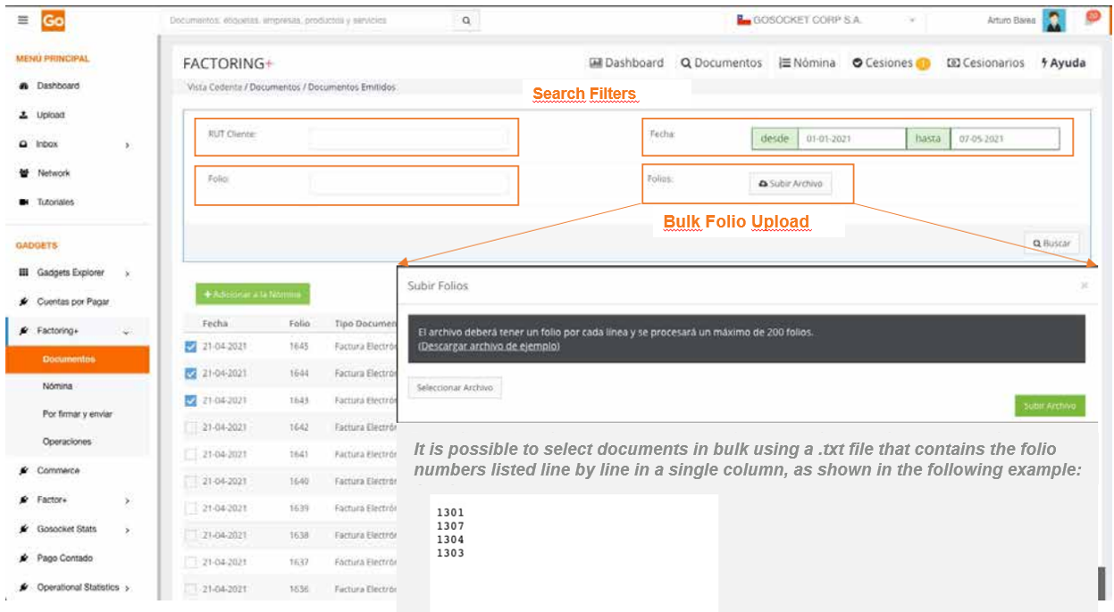
Task: Open Pago Contado gadget
Action: 64,558
